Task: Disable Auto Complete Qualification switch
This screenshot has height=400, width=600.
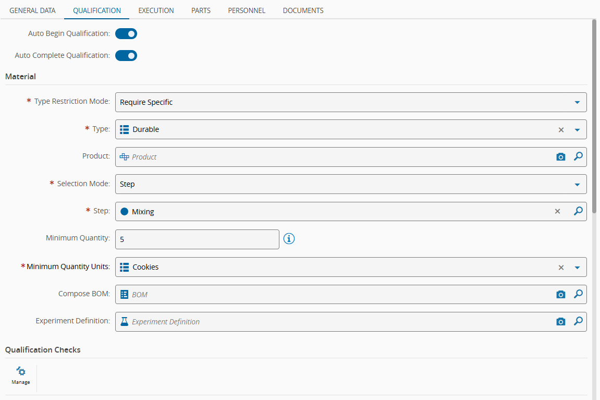Action: tap(126, 55)
